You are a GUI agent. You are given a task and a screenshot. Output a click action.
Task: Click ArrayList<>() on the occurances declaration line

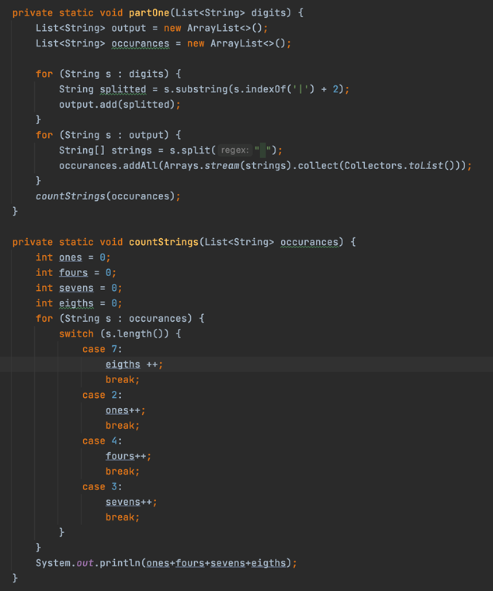[248, 43]
